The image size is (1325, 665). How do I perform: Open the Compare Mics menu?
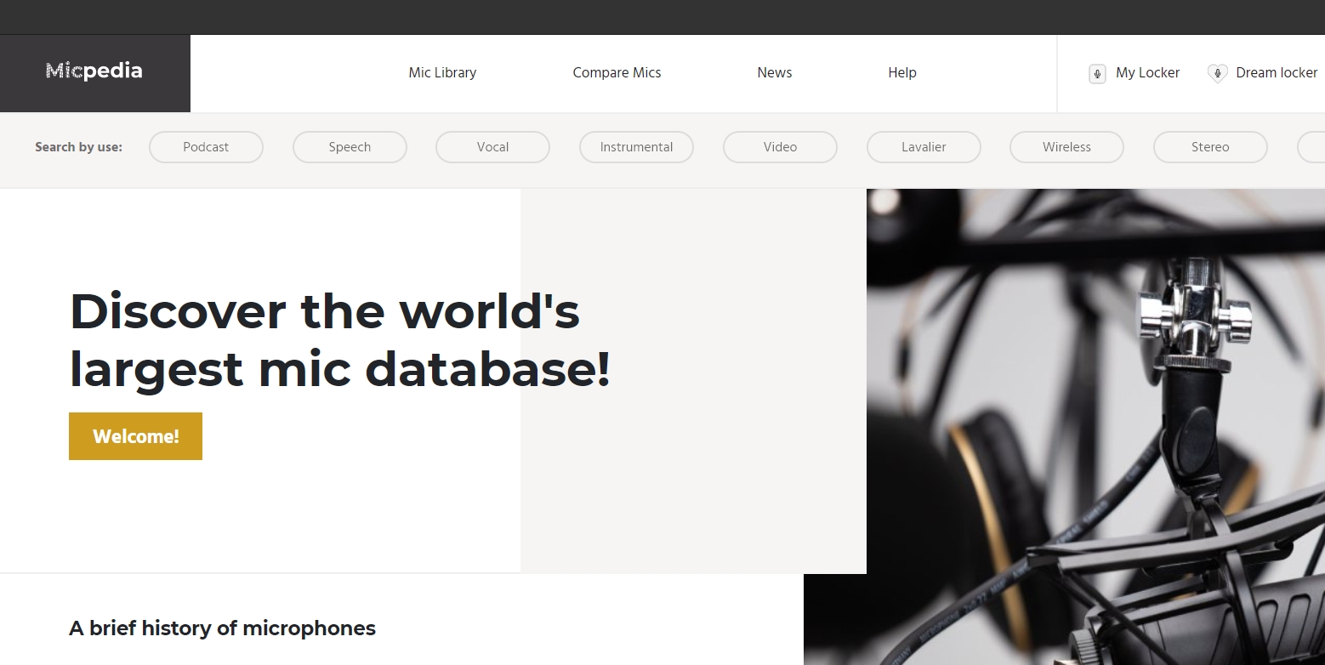coord(617,72)
